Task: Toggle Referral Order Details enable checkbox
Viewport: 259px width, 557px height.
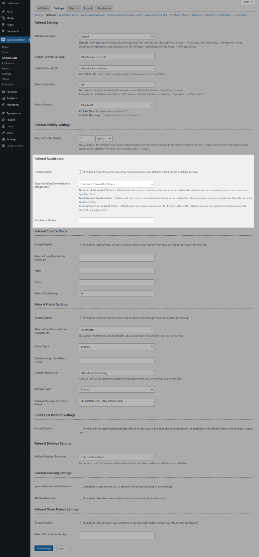Action: (80, 522)
